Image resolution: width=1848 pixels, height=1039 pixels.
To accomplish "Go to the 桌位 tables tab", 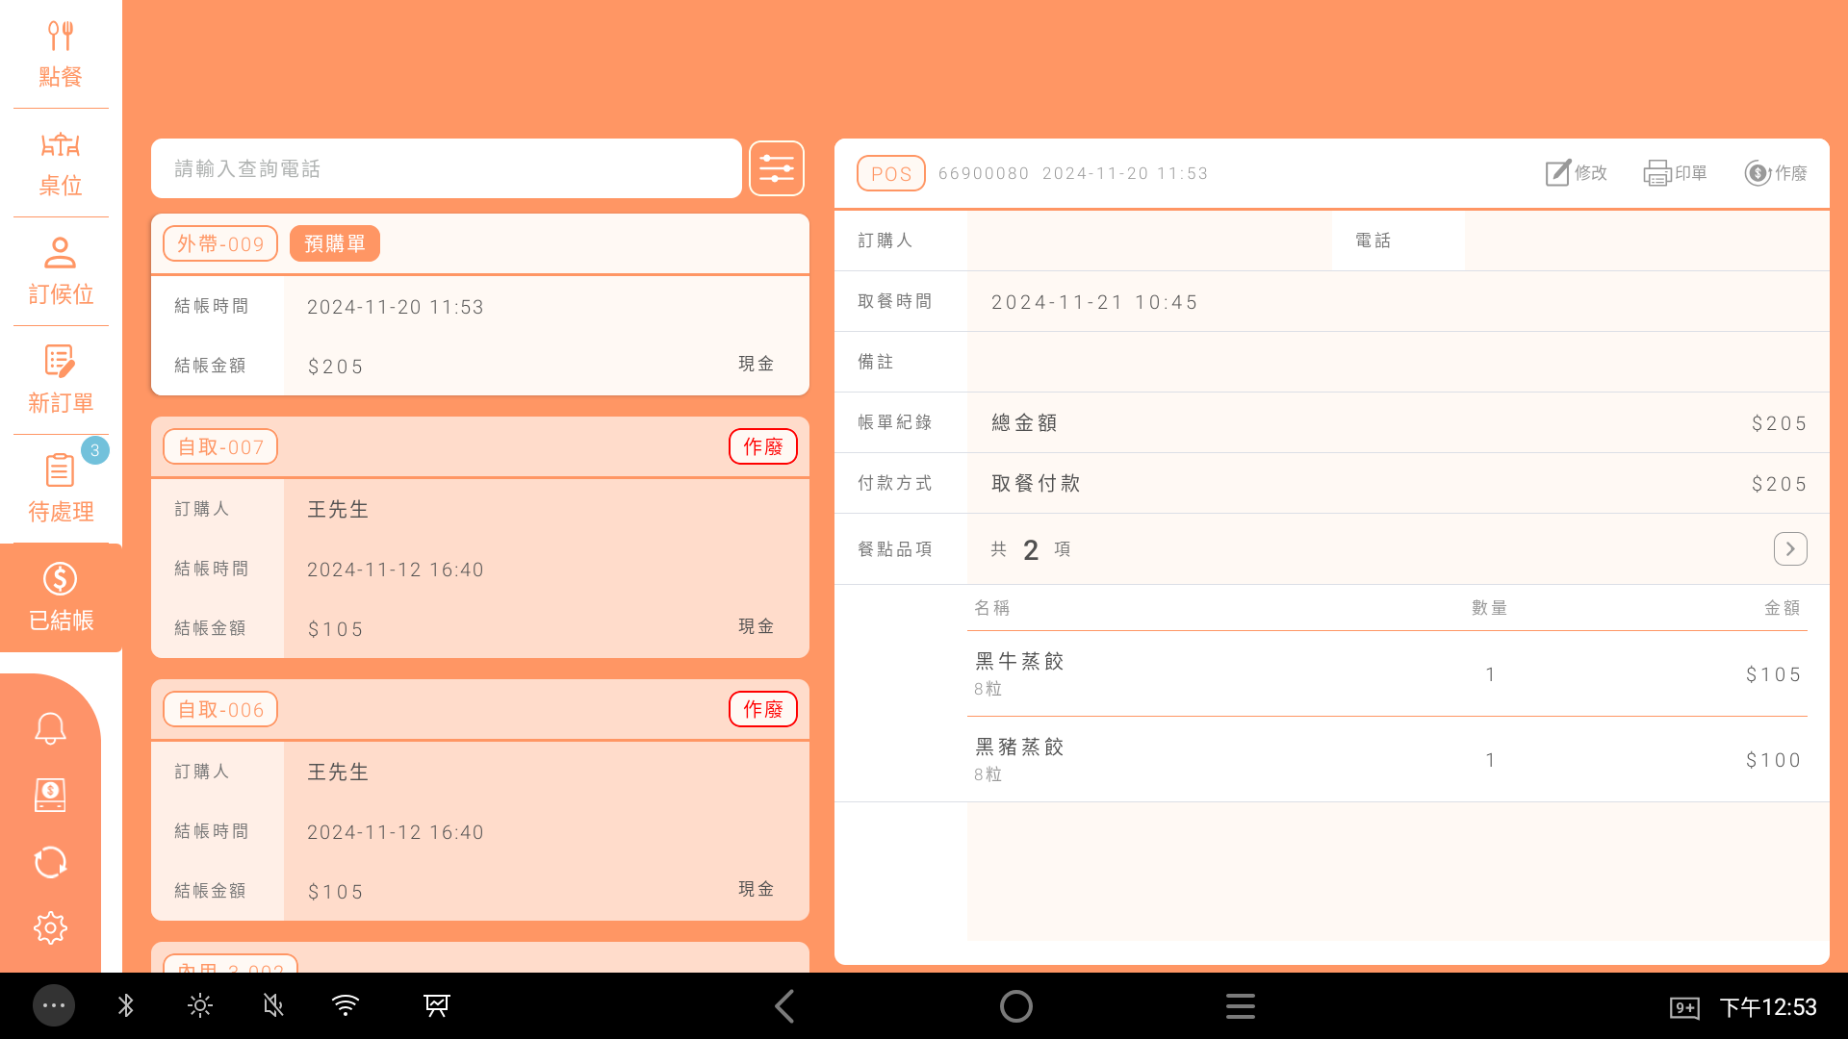I will tap(60, 164).
